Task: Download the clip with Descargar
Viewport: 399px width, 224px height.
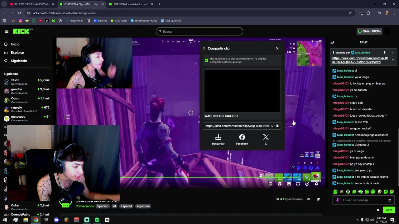Action: [218, 140]
